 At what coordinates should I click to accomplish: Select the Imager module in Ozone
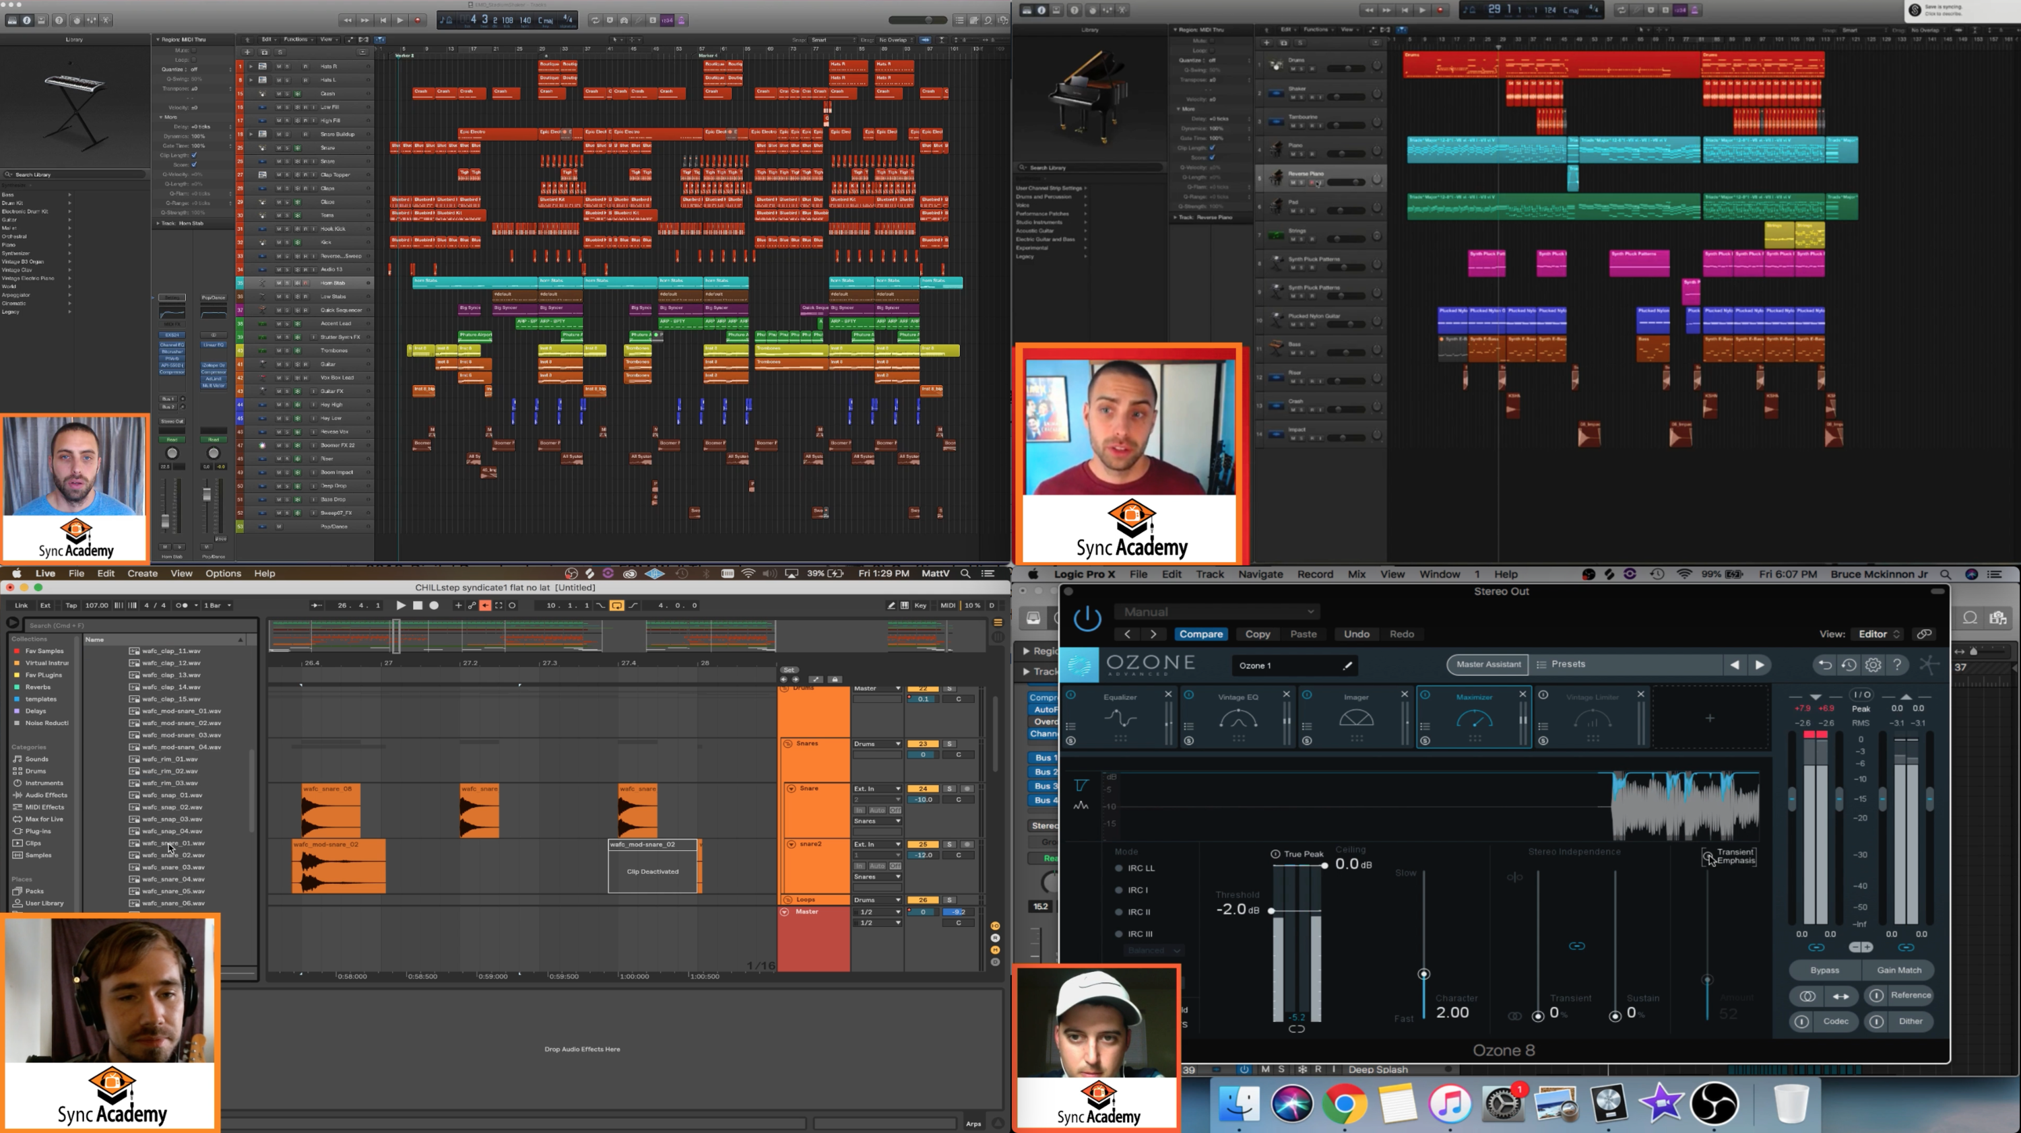pos(1355,718)
